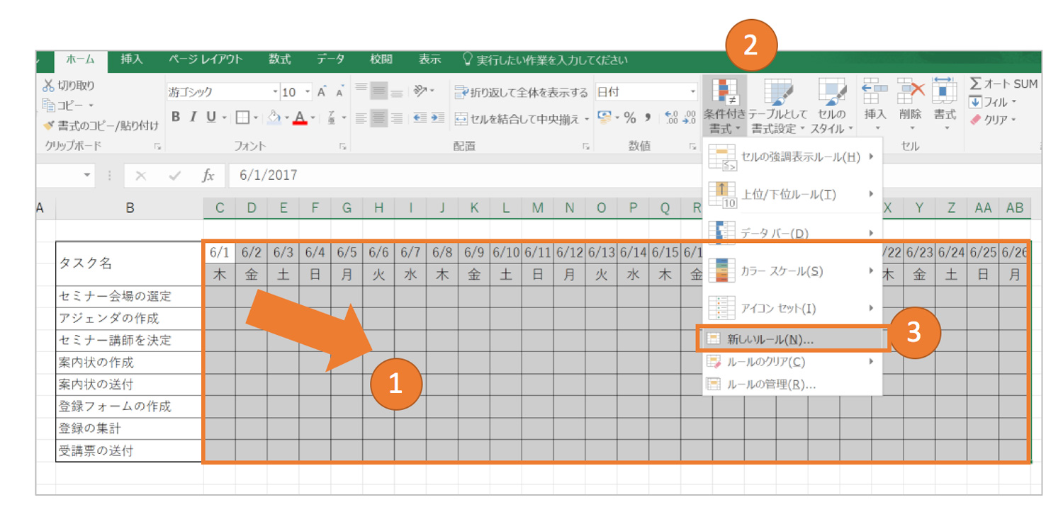This screenshot has height=524, width=1063.
Task: Click the phonetic guide (ルビ) icon
Action: (332, 118)
